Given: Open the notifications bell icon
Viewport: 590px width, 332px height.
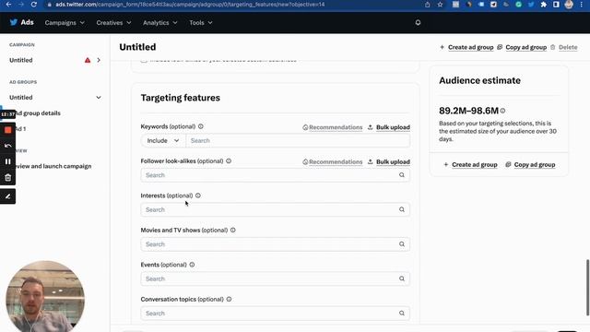Looking at the screenshot, I should (x=418, y=22).
